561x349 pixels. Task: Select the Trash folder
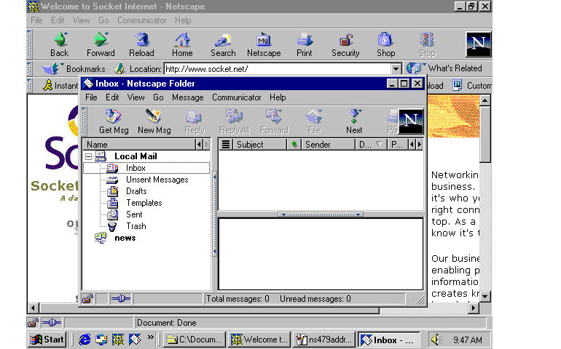coord(136,226)
